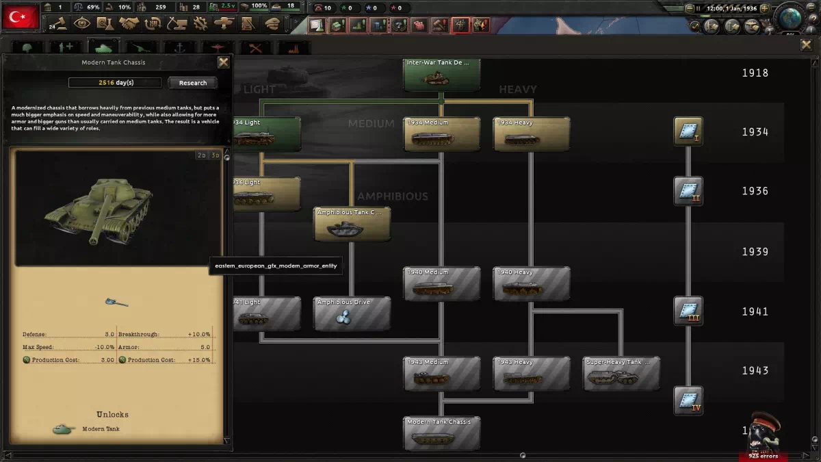Select the 1943 Heavy tank technology

pyautogui.click(x=532, y=373)
